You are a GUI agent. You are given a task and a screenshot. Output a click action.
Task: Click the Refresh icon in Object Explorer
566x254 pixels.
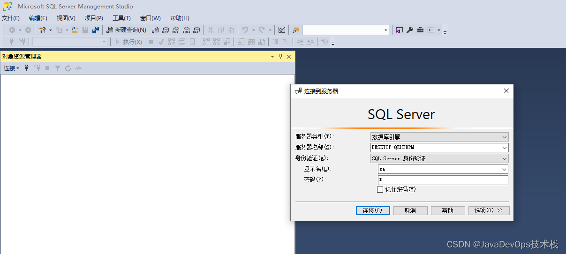click(68, 68)
